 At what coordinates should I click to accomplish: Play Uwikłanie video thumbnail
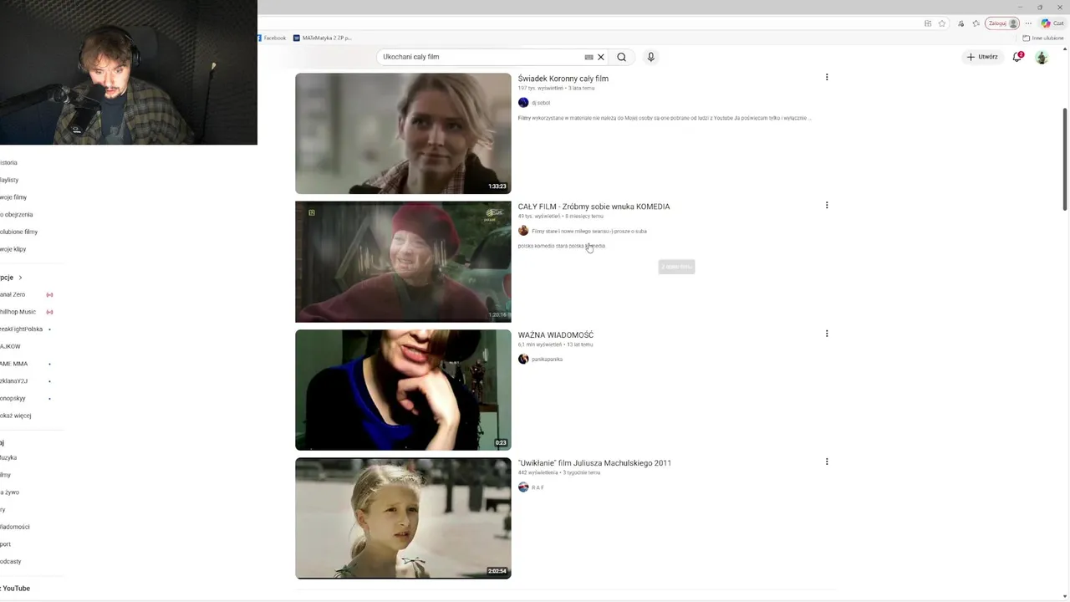[x=403, y=518]
